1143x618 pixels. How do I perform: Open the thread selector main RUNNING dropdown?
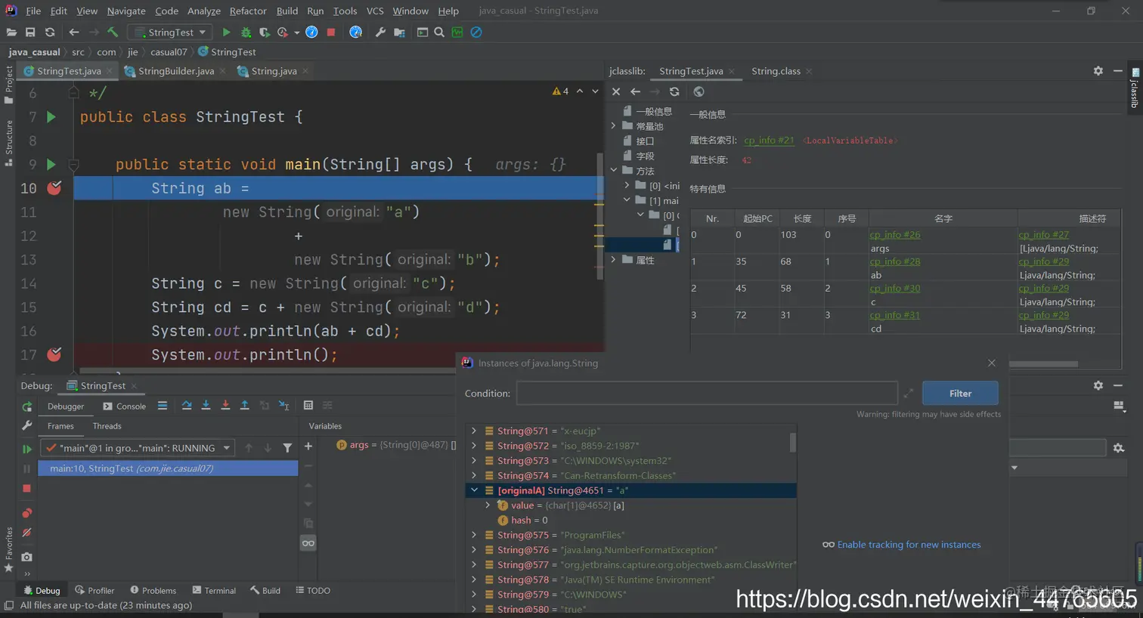[137, 448]
